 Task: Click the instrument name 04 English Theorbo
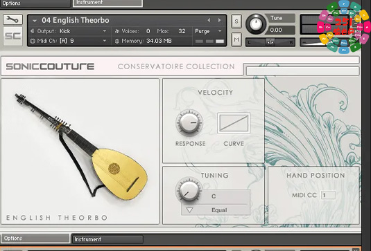(76, 20)
